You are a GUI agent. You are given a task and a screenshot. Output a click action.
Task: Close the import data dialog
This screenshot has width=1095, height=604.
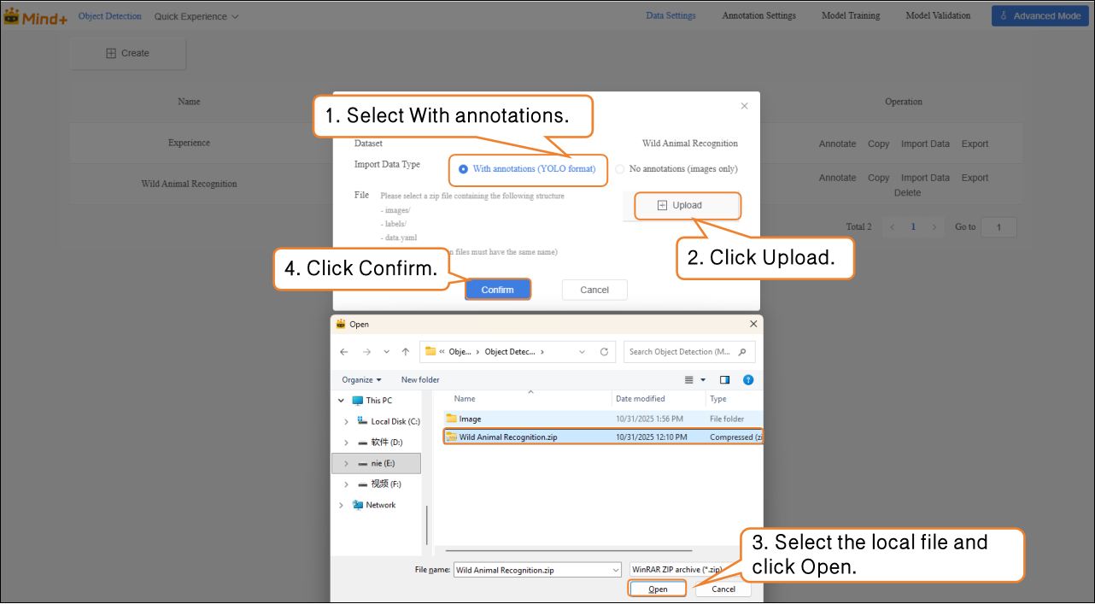tap(744, 106)
